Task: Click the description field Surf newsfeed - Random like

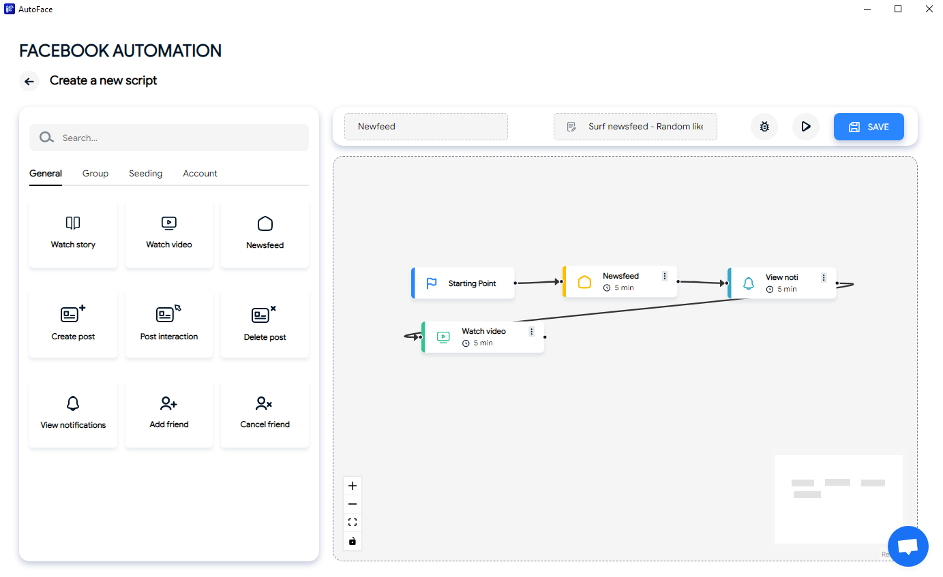Action: (635, 127)
